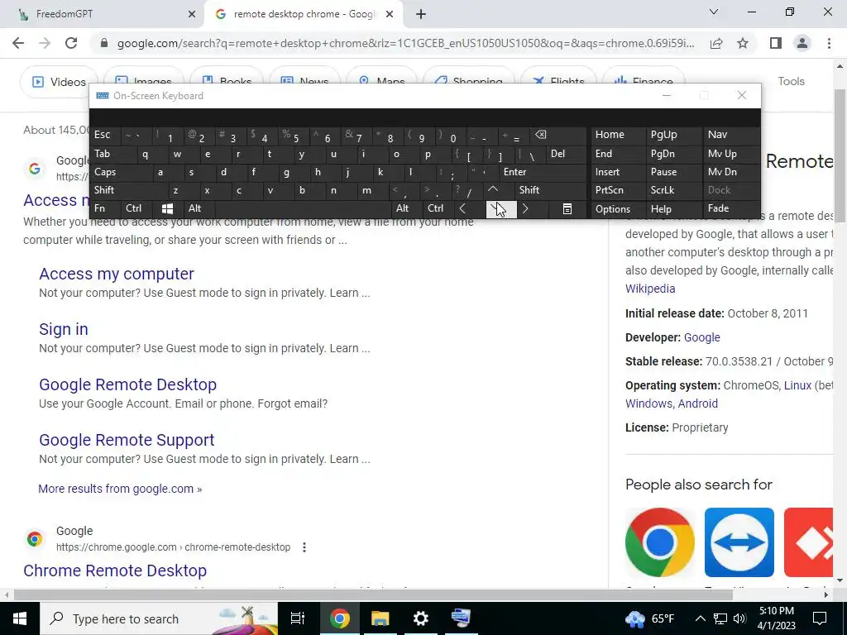Open Chrome Remote Desktop result title

click(x=114, y=571)
